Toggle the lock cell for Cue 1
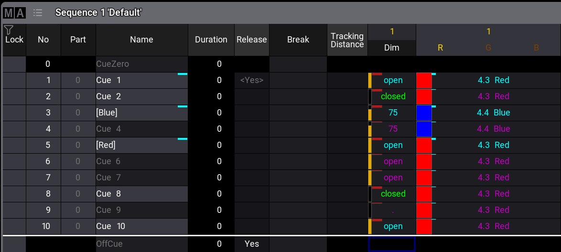561x252 pixels. 14,80
